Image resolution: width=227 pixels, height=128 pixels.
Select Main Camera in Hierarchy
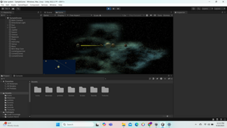17,21
